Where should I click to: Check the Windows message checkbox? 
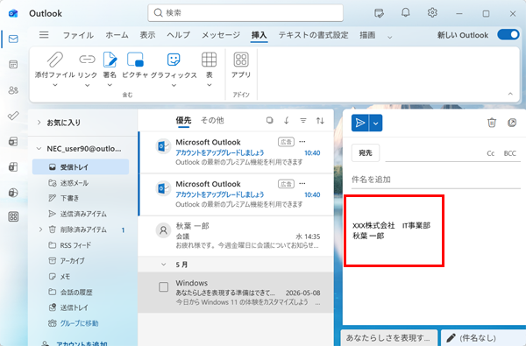(163, 287)
